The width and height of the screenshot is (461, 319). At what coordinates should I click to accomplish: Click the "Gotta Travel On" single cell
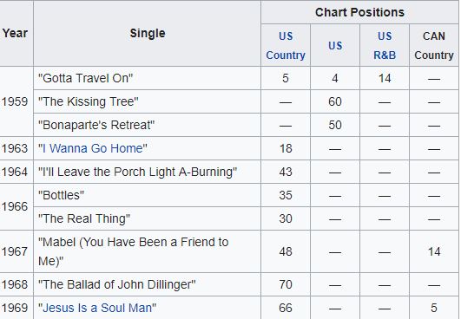click(148, 78)
